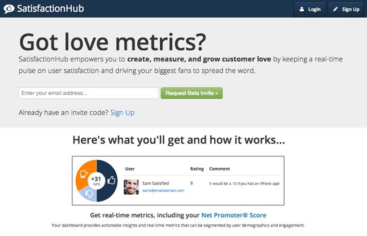367x236 pixels.
Task: Open Sign Up in the top navigation
Action: coord(346,9)
